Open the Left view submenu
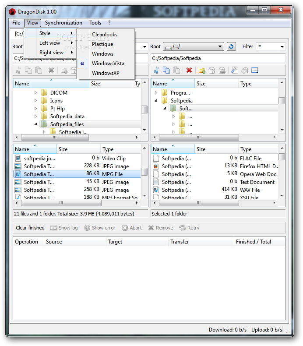The height and width of the screenshot is (346, 303). coord(50,43)
